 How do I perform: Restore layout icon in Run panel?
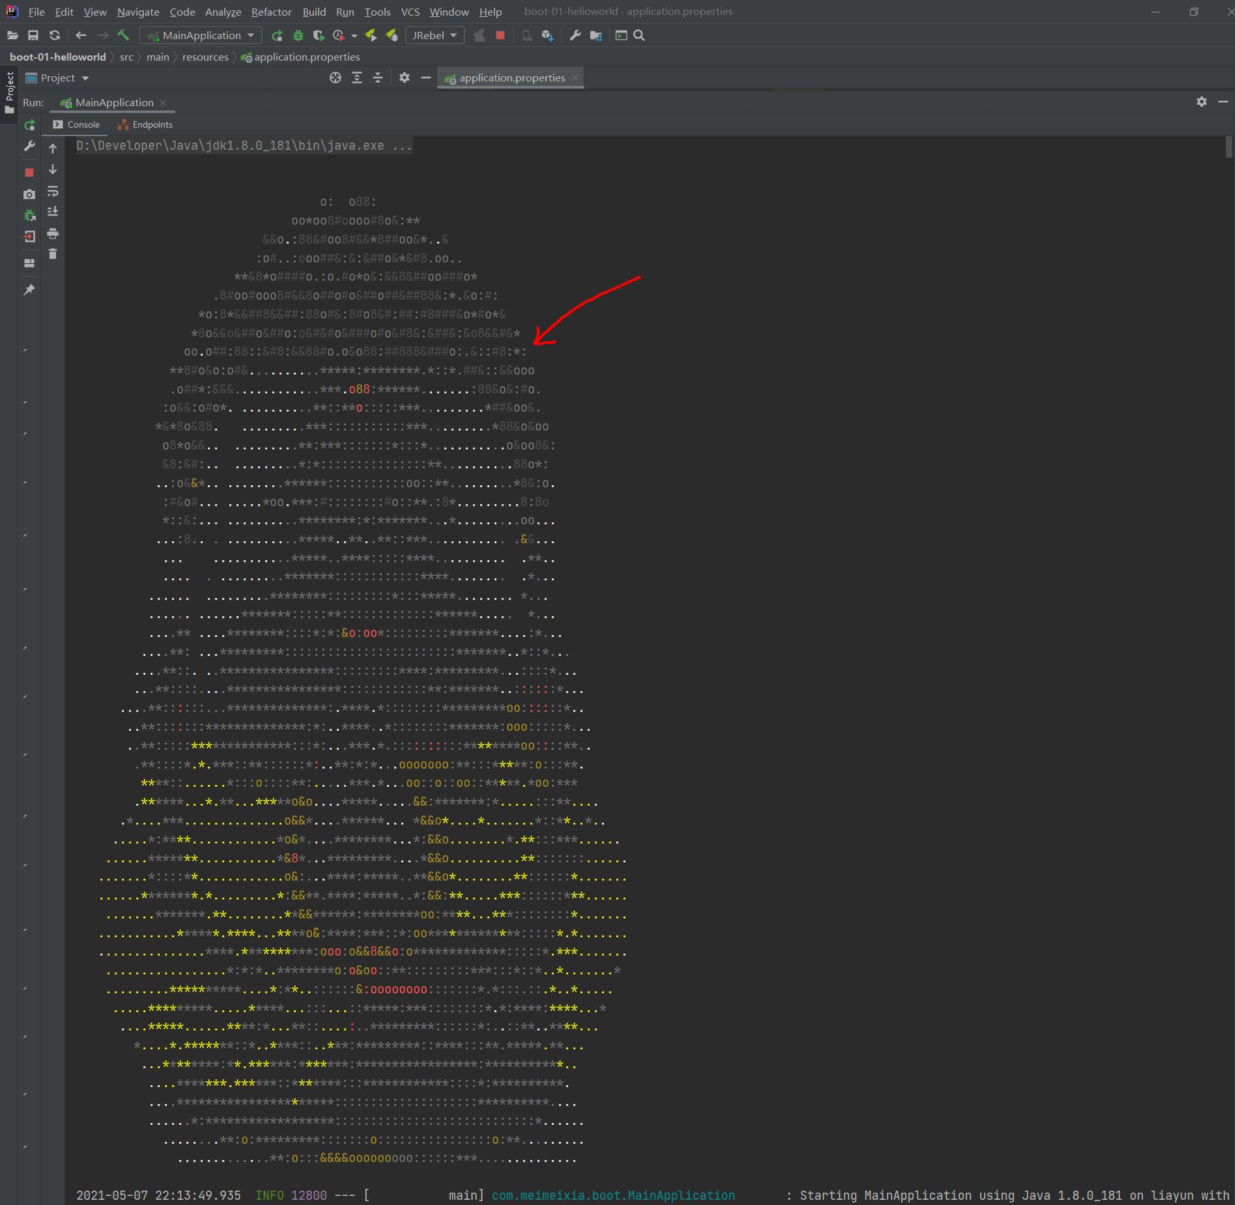[29, 263]
